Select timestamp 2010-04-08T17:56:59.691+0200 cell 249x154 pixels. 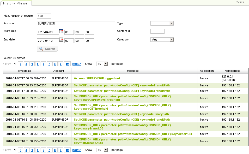26,78
